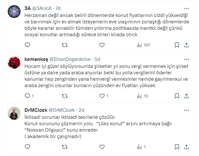The image size is (199, 156).
Task: Bookmark 3A's tweet
Action: [x=176, y=45]
